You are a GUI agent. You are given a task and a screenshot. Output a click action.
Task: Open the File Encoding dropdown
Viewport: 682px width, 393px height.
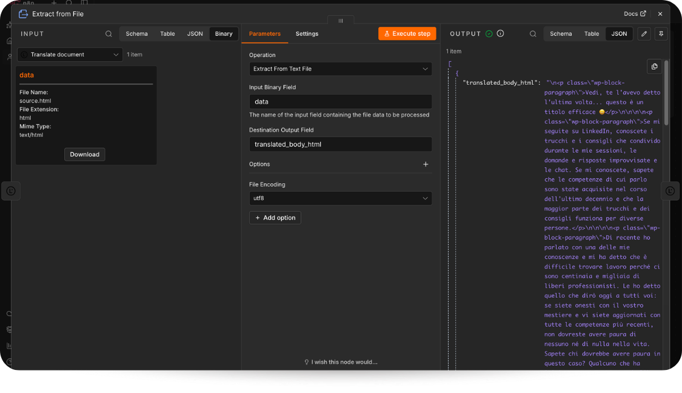click(x=341, y=198)
